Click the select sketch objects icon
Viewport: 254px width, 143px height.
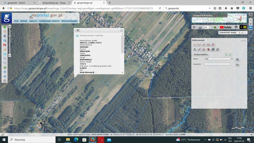pos(199,49)
